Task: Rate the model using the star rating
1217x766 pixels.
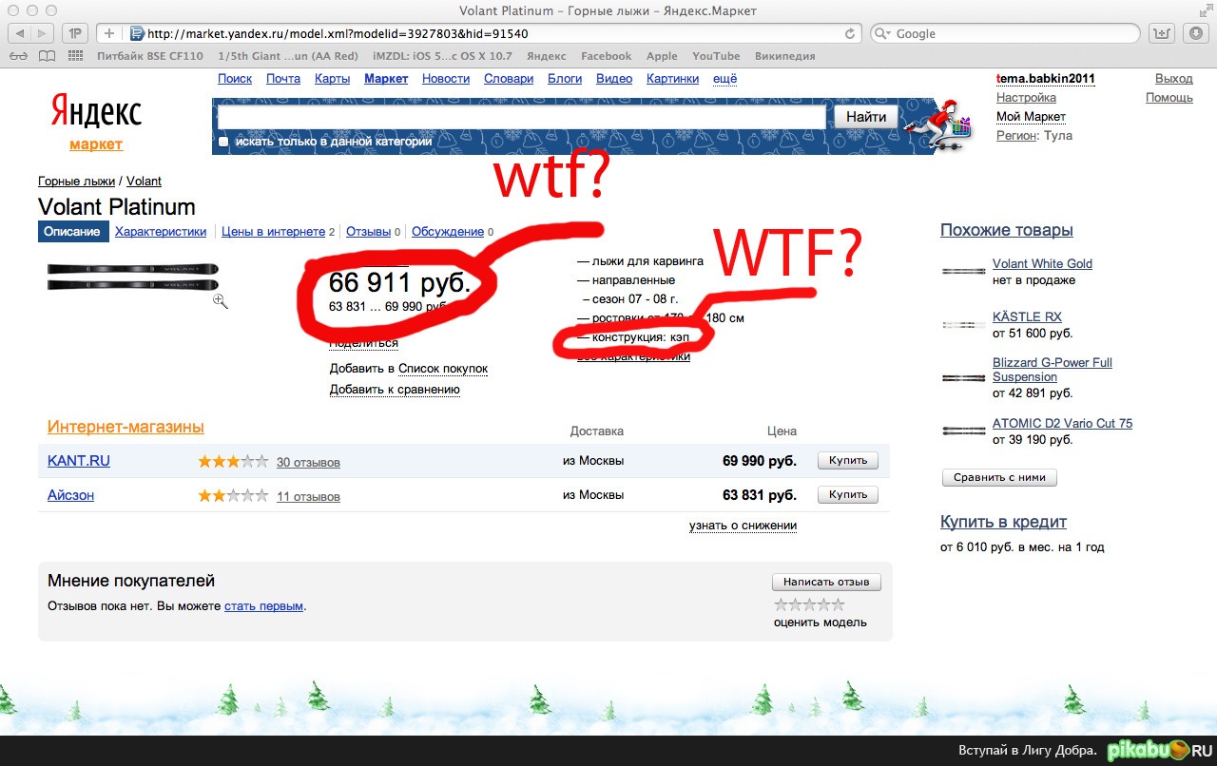Action: point(808,604)
